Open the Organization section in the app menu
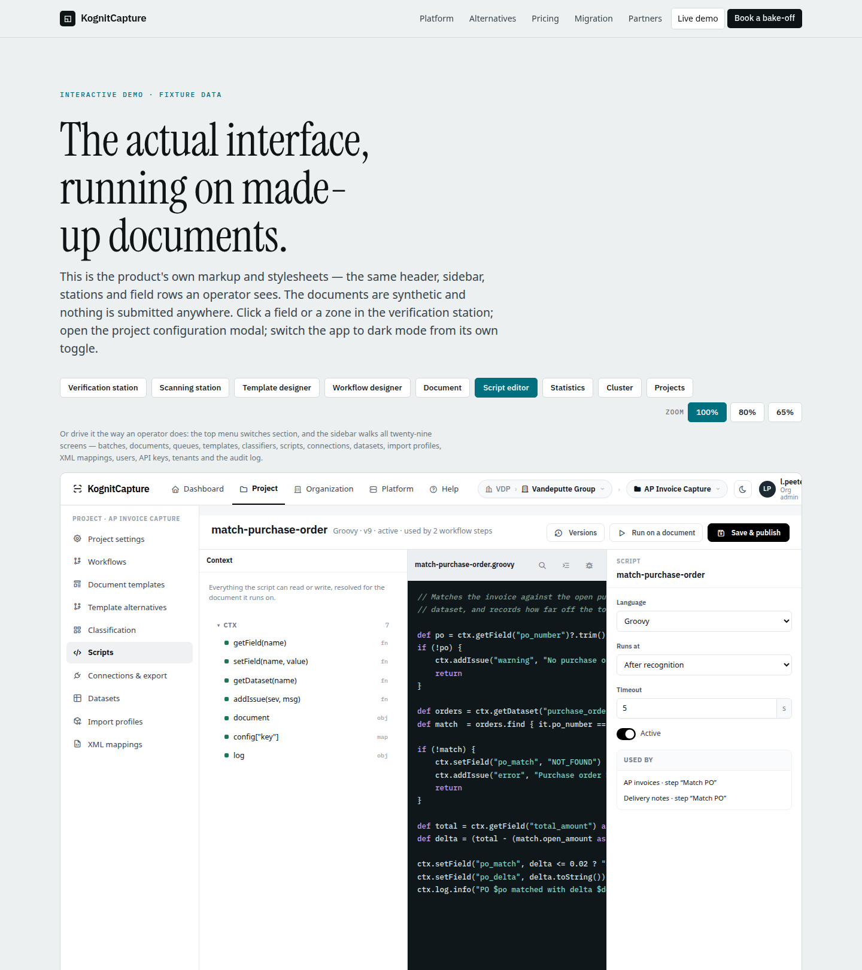This screenshot has width=862, height=970. tap(324, 489)
